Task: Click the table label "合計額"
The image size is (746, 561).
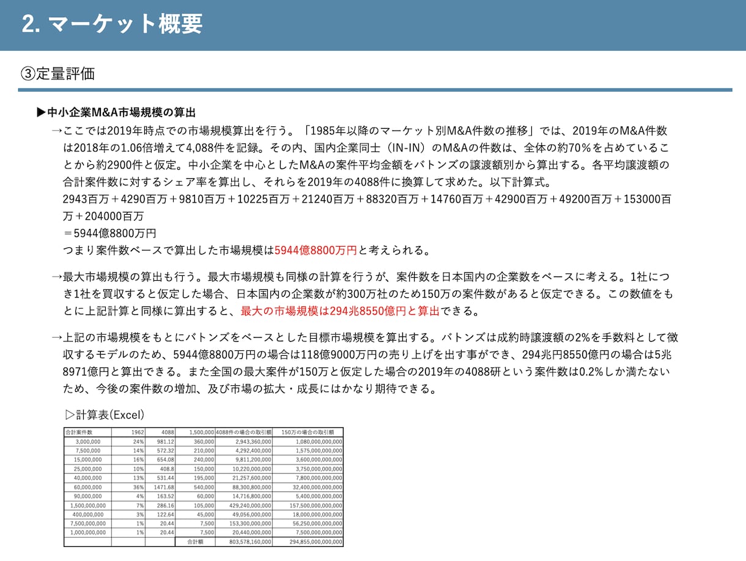Action: tap(194, 541)
